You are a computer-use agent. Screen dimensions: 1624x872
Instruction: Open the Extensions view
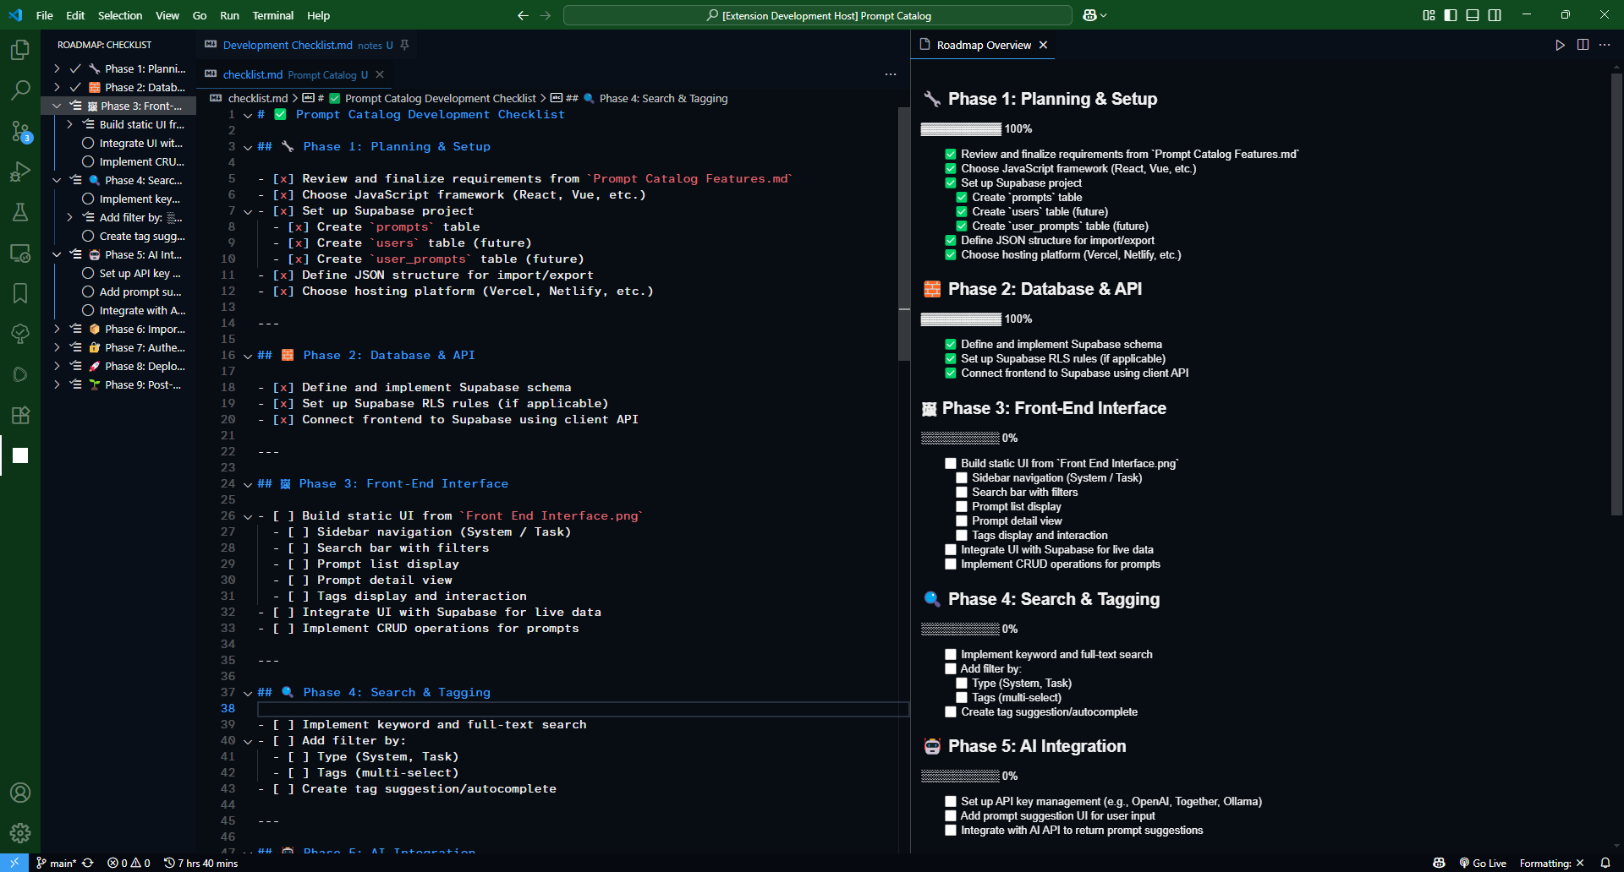[20, 415]
